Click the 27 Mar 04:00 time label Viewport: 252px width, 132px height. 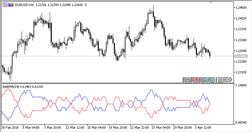coord(161,128)
